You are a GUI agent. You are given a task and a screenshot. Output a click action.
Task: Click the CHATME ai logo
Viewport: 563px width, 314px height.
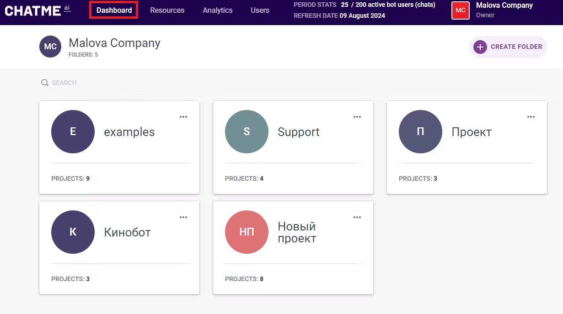tap(38, 10)
